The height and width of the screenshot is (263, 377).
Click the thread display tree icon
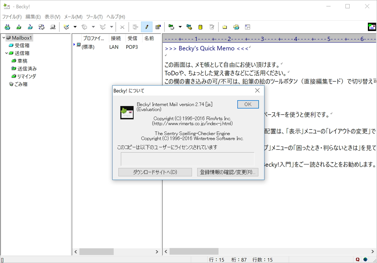pos(135,27)
